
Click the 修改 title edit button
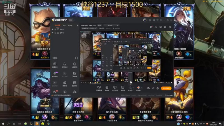(x=100, y=25)
